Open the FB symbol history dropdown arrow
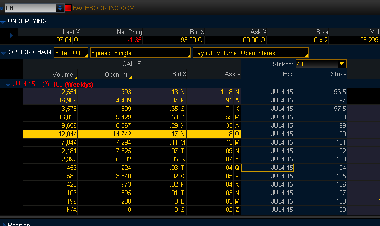Screen dimensions: 380x226 (60, 8)
